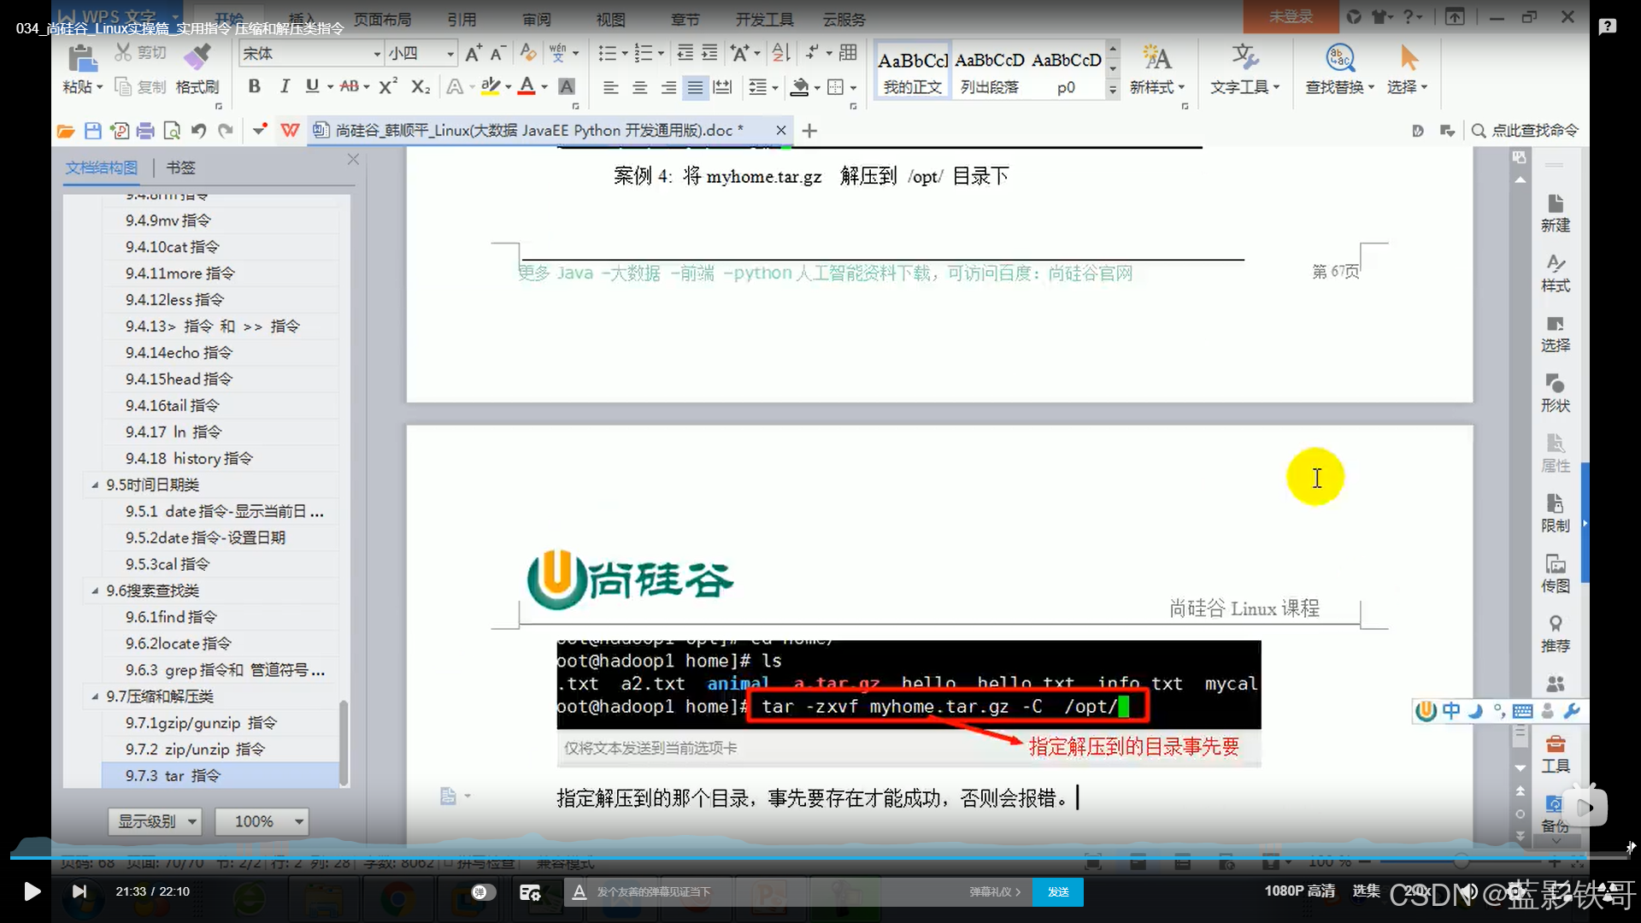
Task: Switch to the 书签 bookmarks tab
Action: 180,168
